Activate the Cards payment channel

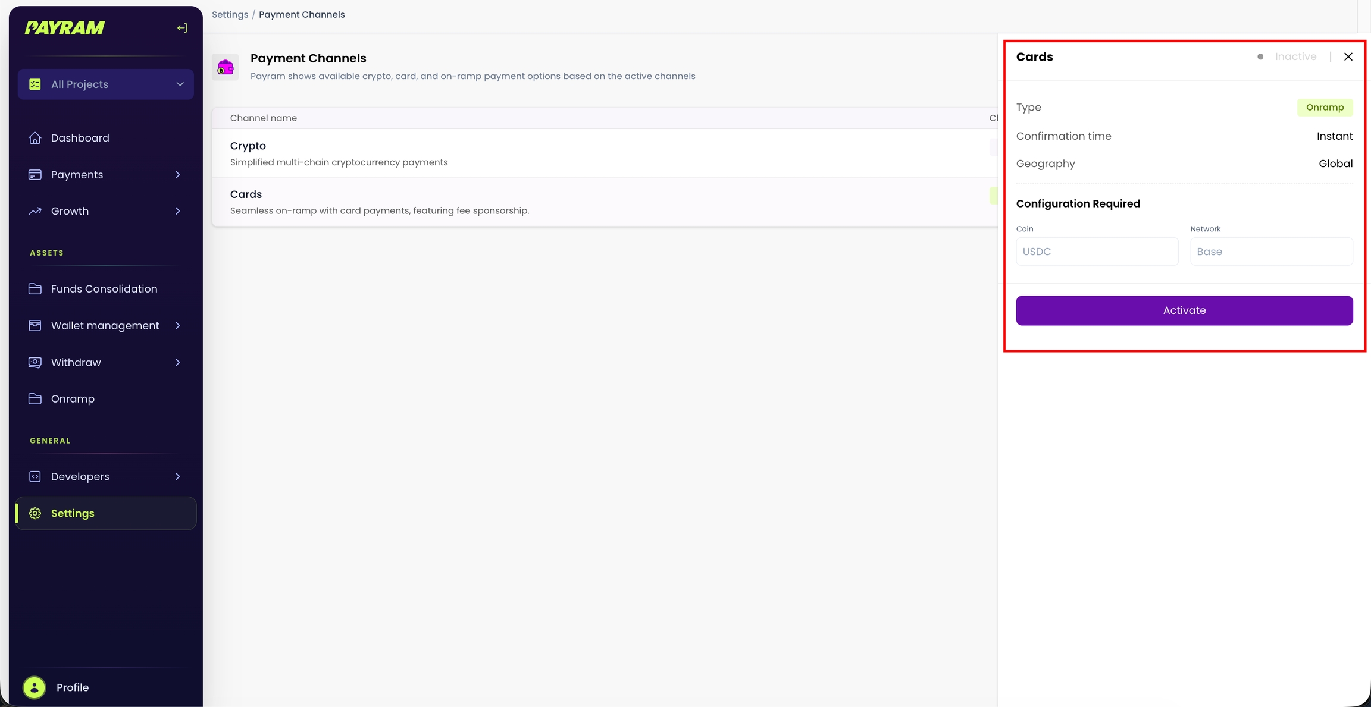[1184, 310]
